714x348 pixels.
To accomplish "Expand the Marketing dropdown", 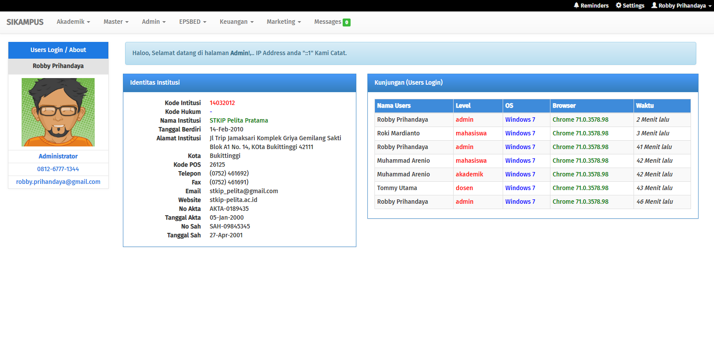I will click(x=283, y=22).
